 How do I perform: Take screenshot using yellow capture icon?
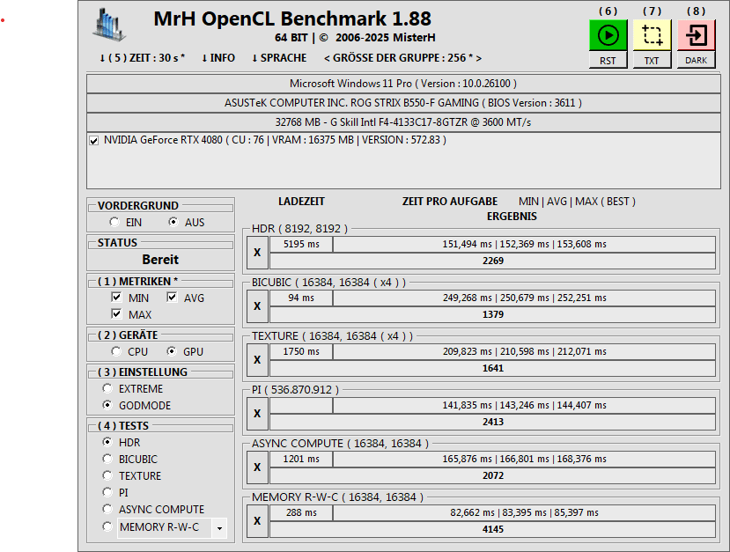coord(652,35)
